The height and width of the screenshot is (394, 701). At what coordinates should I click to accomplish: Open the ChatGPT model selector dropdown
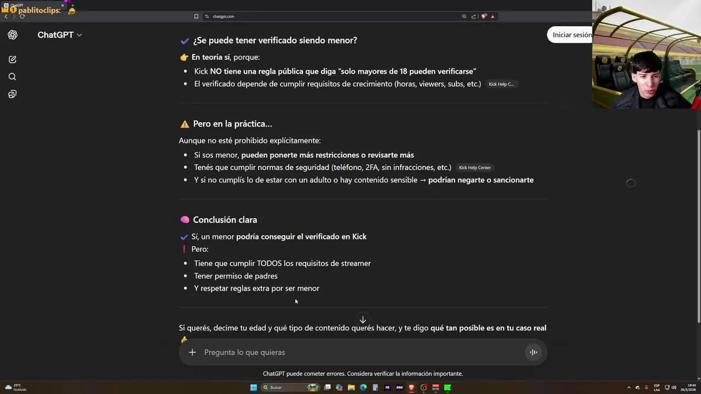click(x=60, y=34)
